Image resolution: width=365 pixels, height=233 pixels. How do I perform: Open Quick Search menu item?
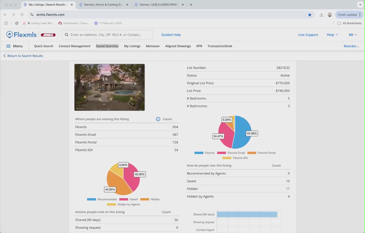tap(43, 46)
